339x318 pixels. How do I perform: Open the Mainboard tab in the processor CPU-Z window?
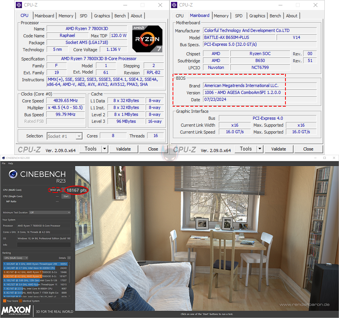click(44, 16)
